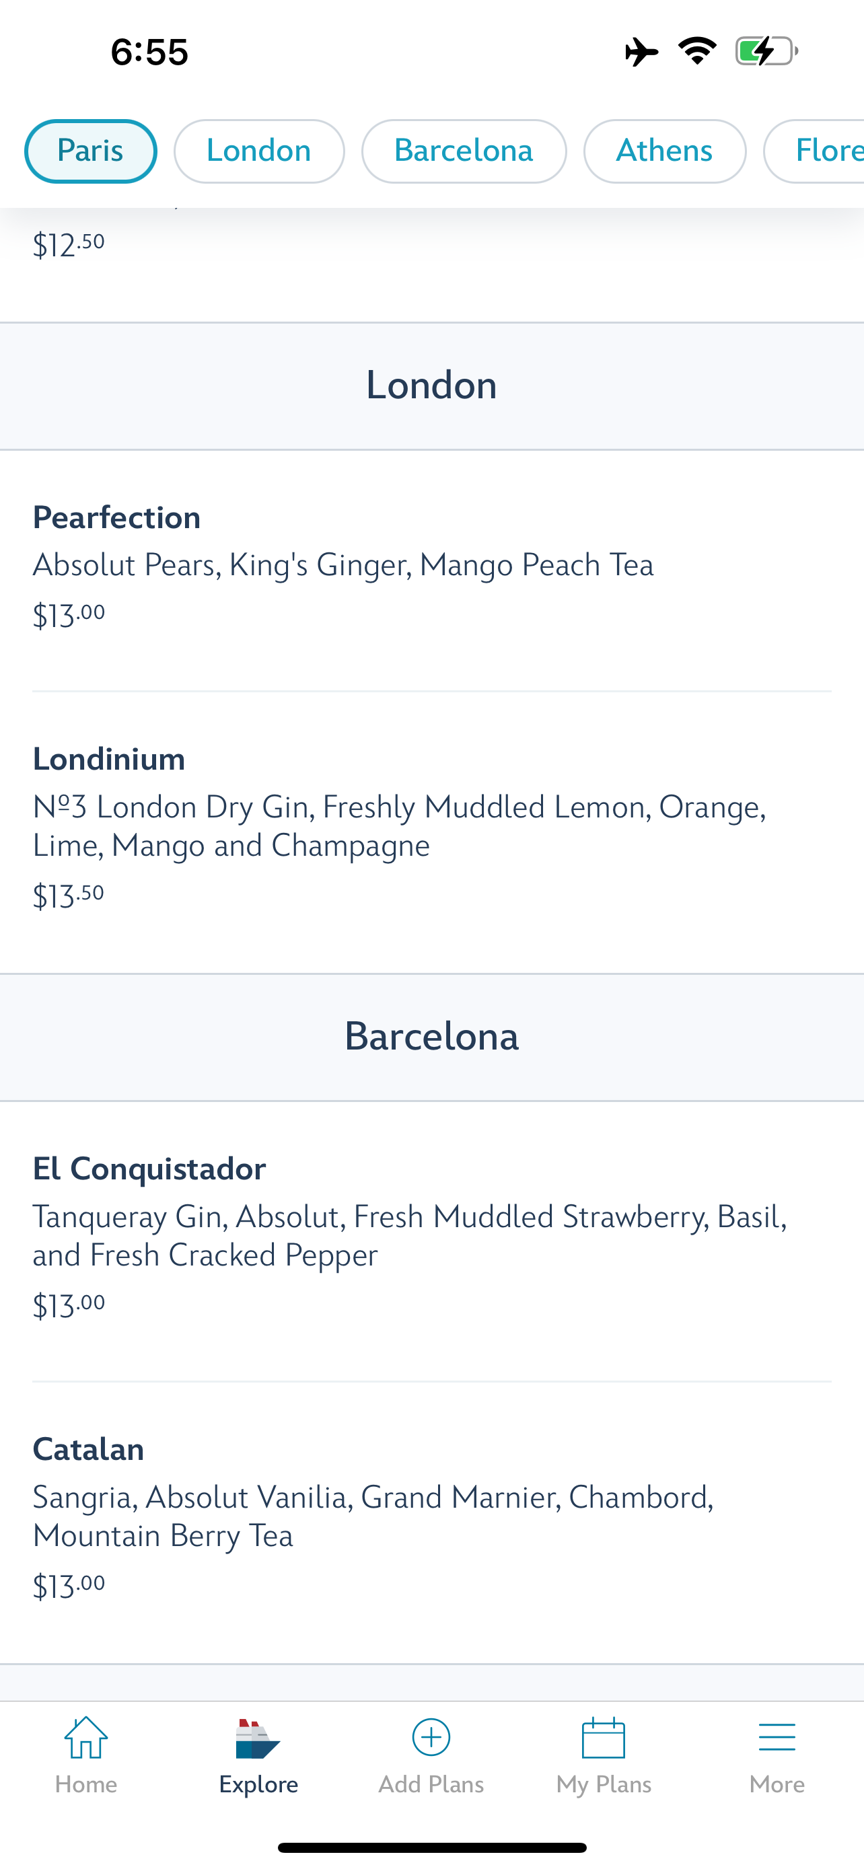This screenshot has height=1869, width=864.
Task: Switch to the Barcelona filter chip
Action: point(464,151)
